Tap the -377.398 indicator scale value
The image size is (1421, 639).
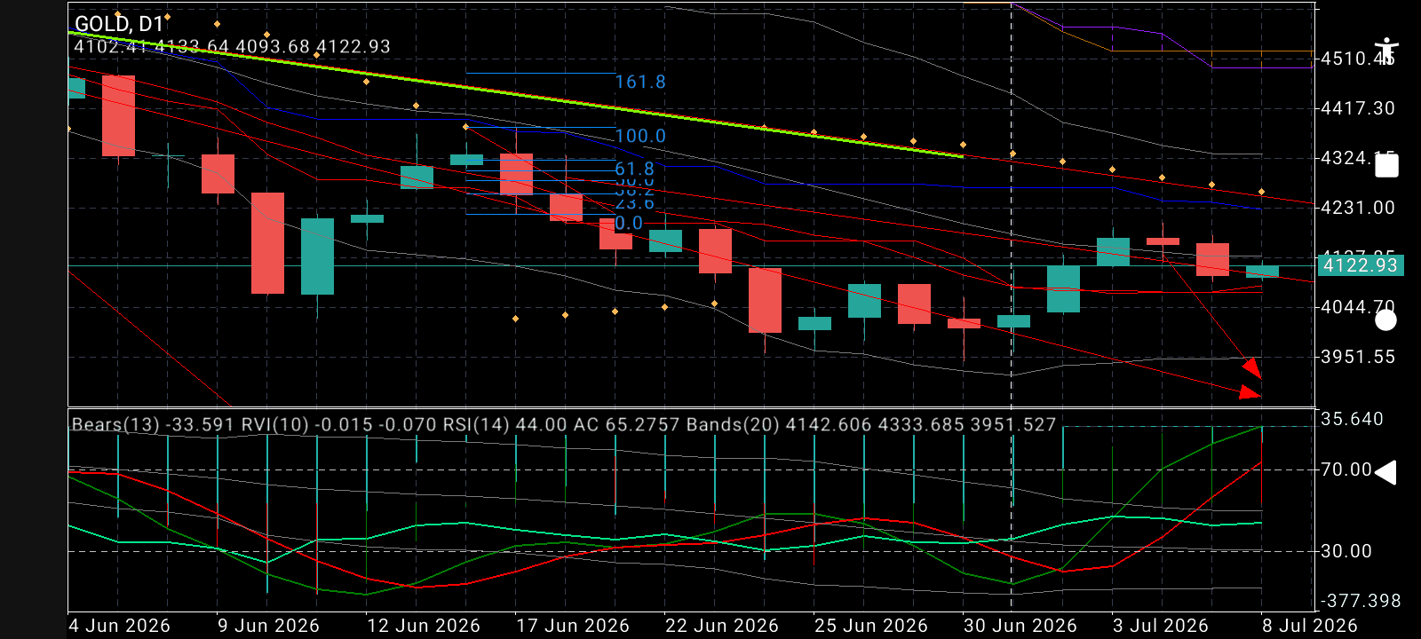coord(1360,601)
